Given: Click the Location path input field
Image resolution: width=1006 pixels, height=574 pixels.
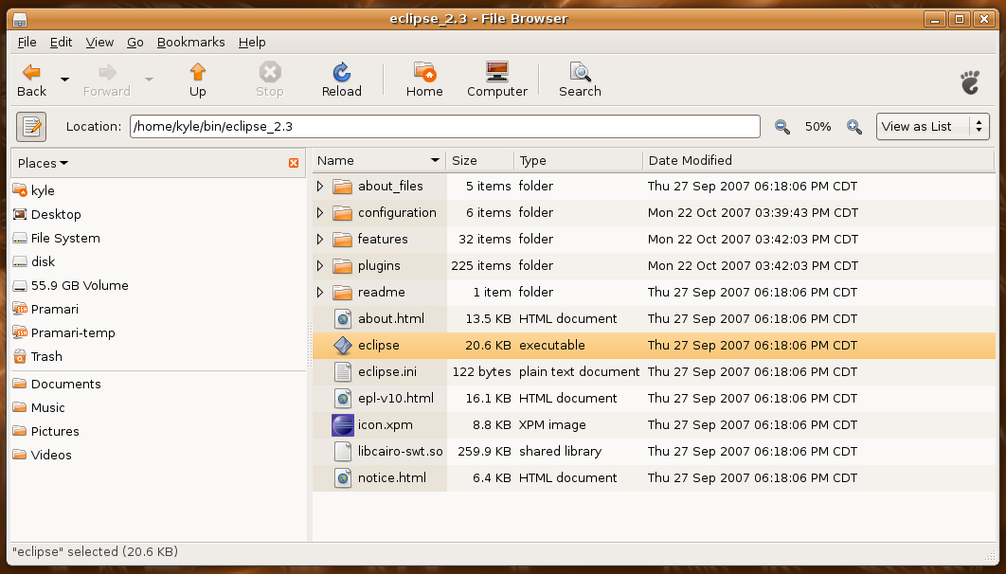Looking at the screenshot, I should (x=445, y=126).
